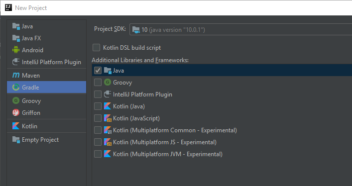Screen dimensions: 352x186
Task: Click the plugin icon in frameworks list
Action: click(x=108, y=94)
